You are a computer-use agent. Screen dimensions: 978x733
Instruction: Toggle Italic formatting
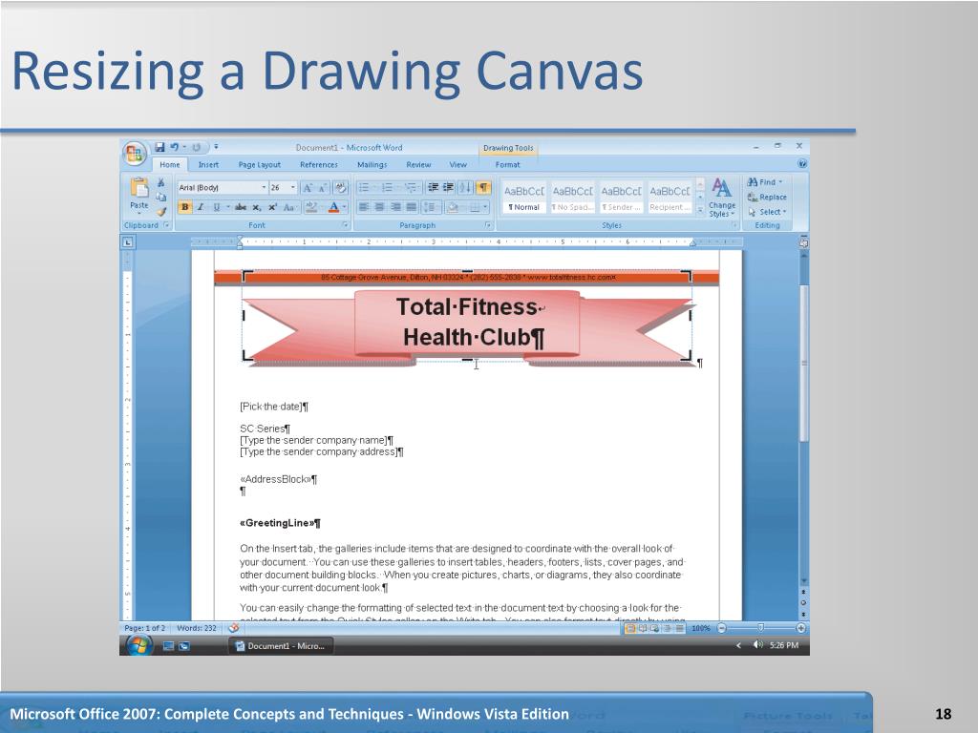[x=201, y=207]
